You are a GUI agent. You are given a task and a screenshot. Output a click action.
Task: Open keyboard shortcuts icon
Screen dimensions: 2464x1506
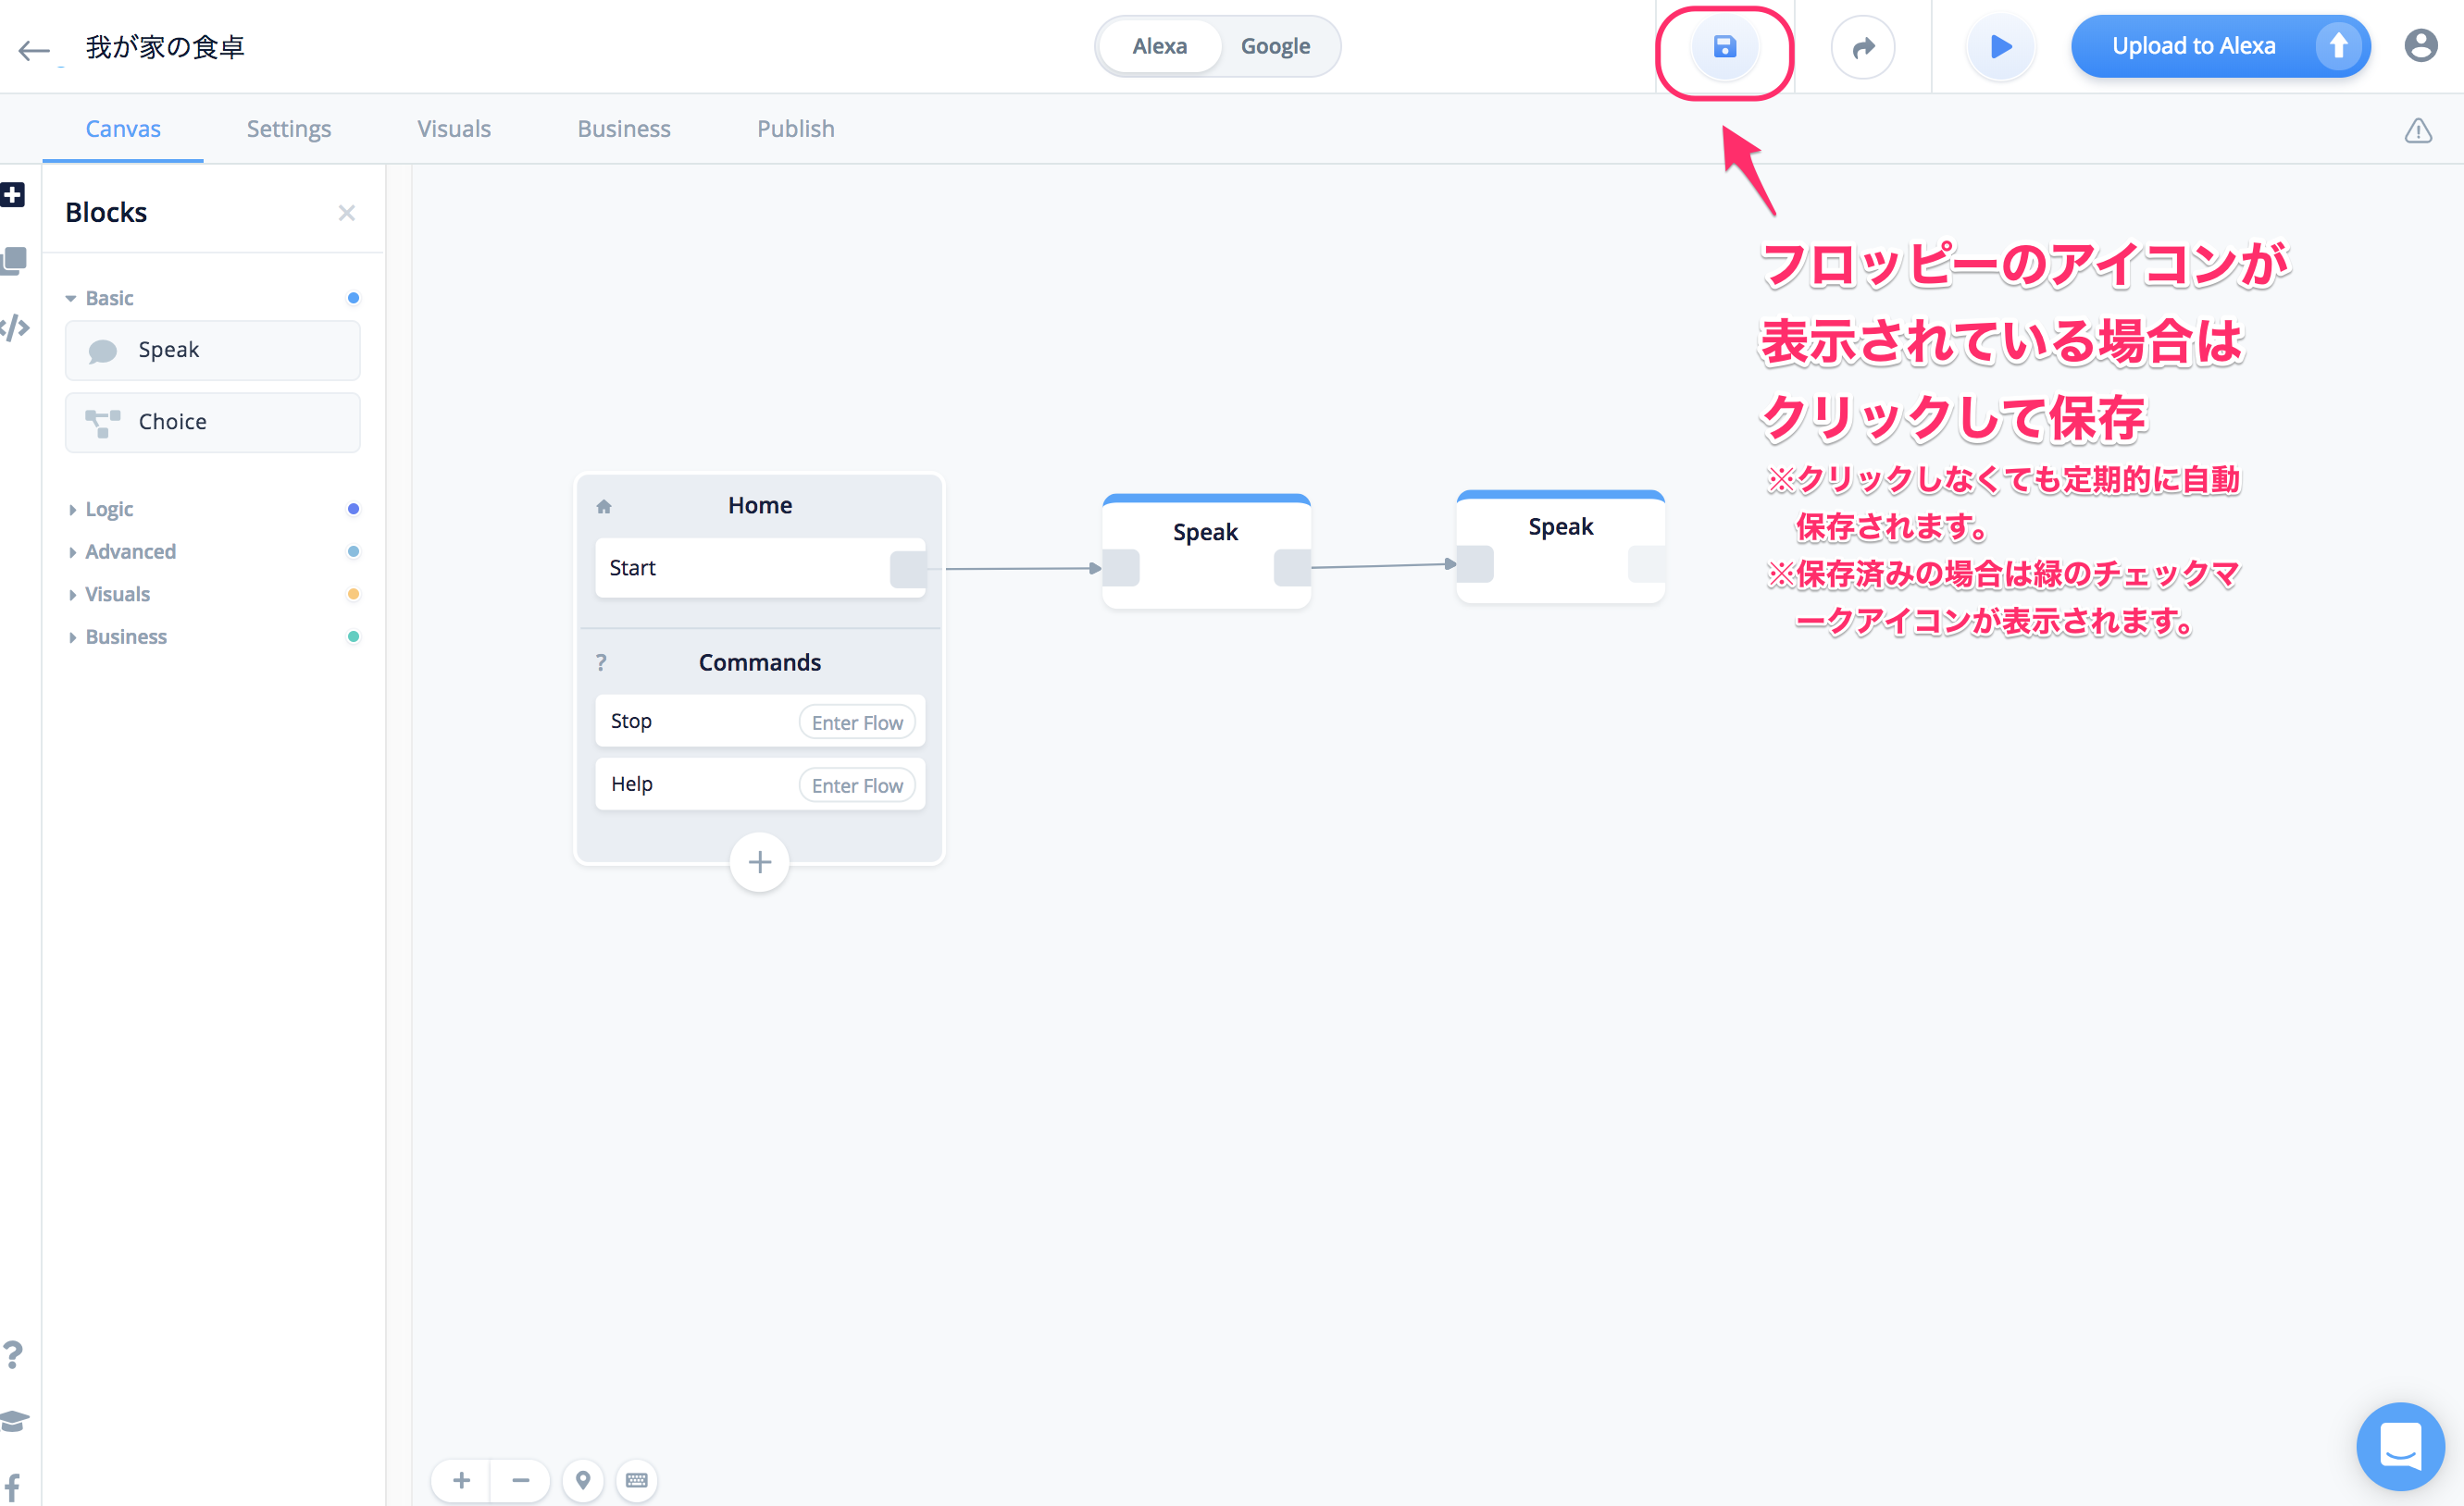click(637, 1480)
